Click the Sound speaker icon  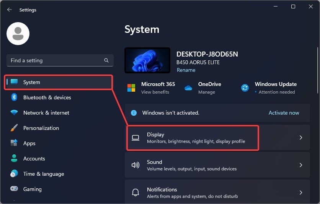point(136,165)
